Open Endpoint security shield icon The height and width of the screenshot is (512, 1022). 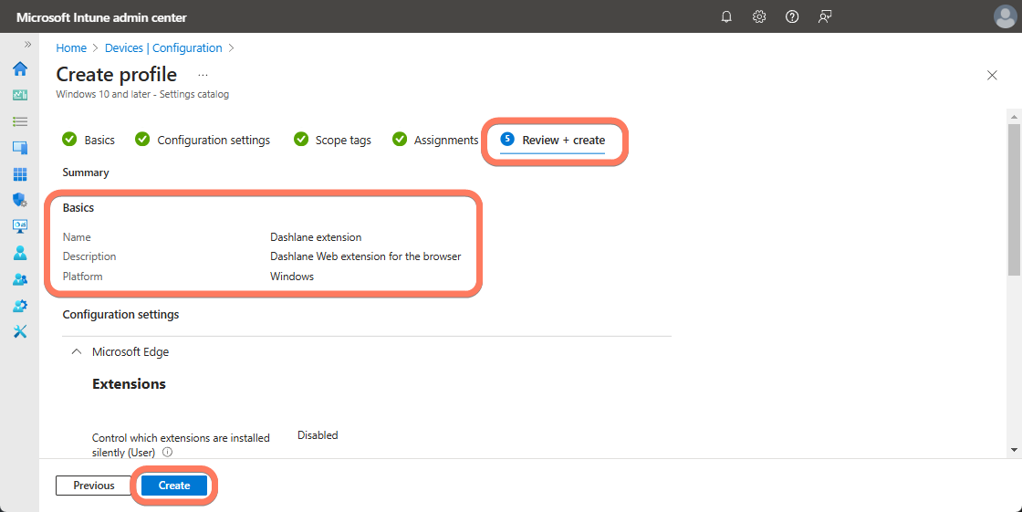[x=19, y=200]
